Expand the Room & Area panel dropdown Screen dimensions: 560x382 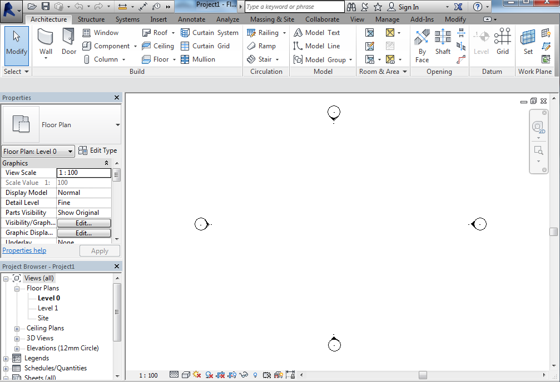point(405,72)
